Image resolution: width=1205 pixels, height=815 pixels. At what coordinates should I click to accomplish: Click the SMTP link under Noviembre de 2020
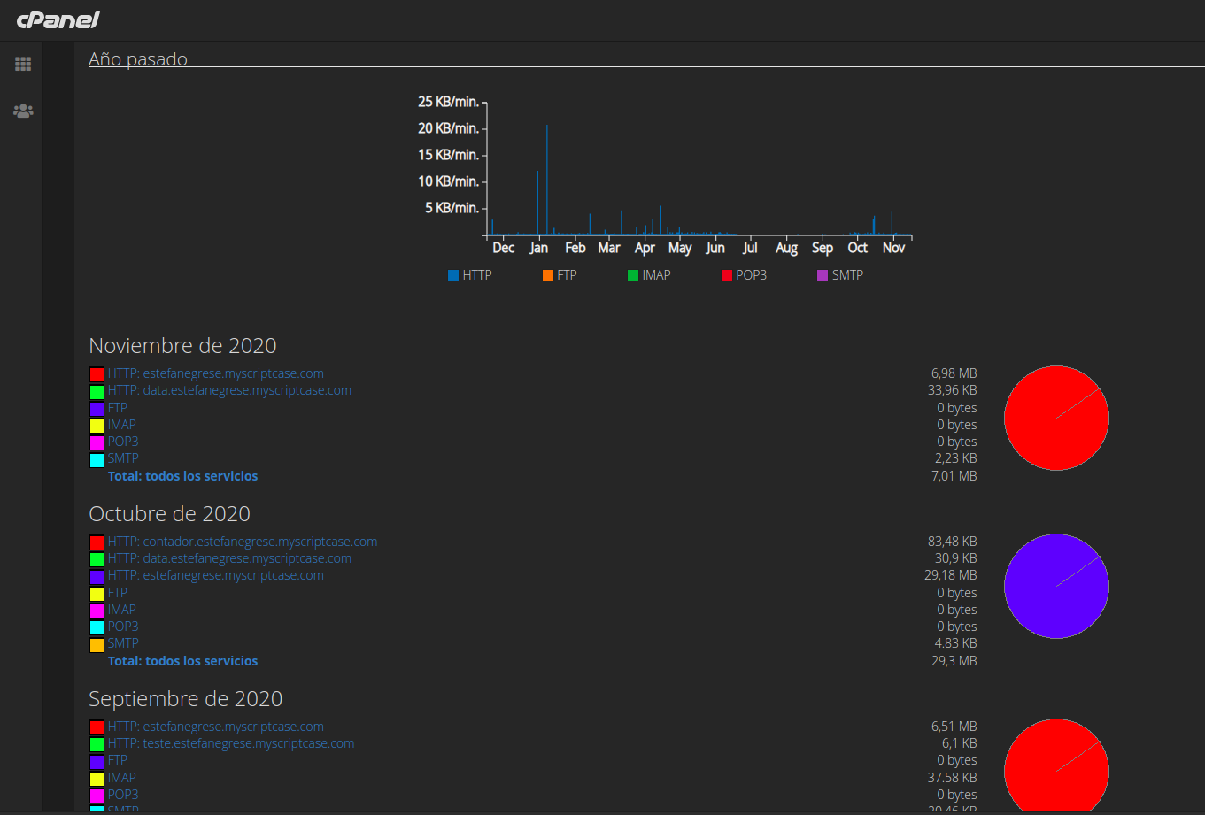coord(123,458)
